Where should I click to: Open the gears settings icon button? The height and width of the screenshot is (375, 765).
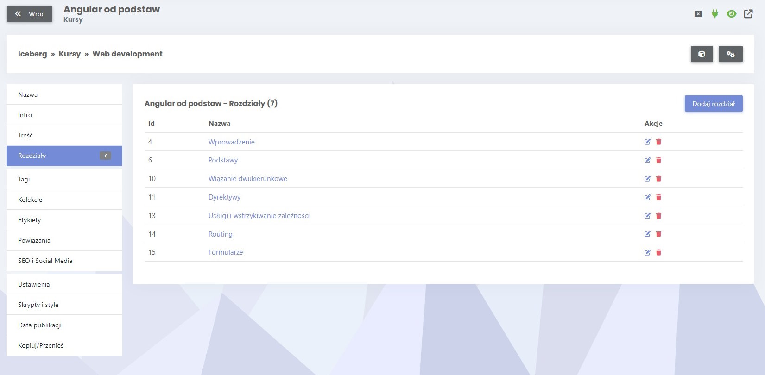point(731,54)
